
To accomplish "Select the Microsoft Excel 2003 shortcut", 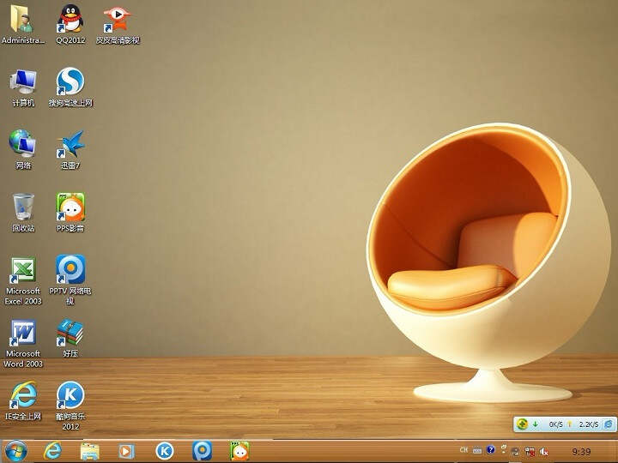I will coord(23,270).
